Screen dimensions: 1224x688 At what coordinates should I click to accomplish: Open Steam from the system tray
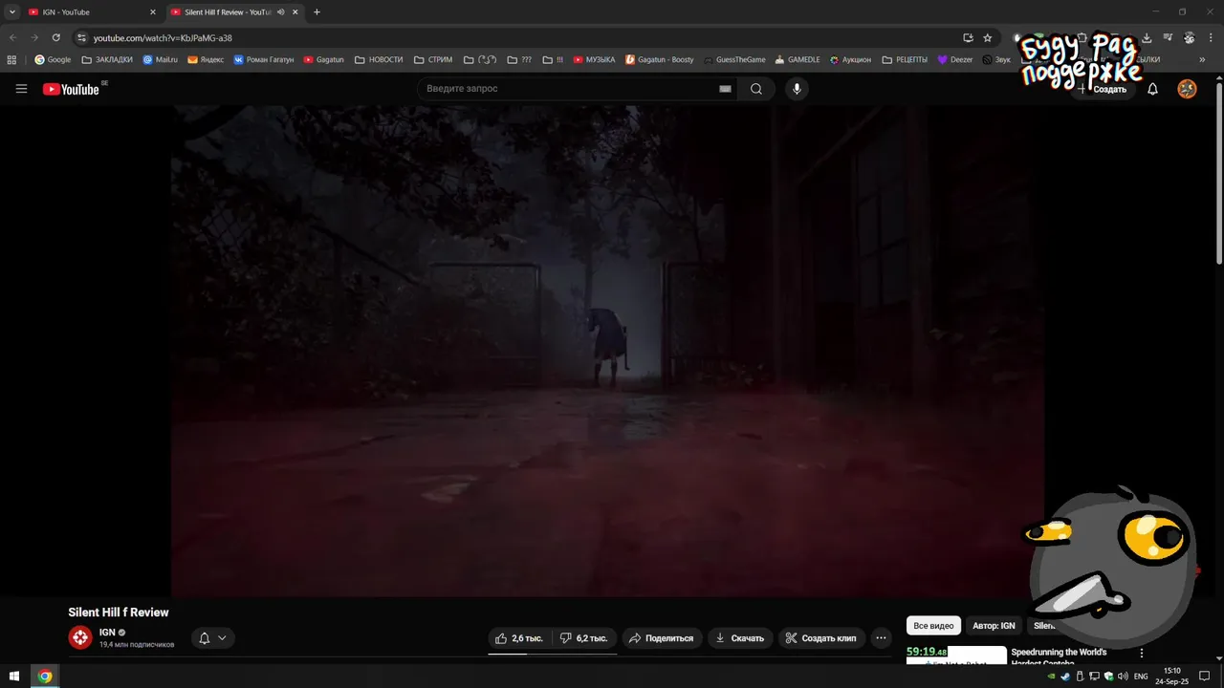(1064, 676)
